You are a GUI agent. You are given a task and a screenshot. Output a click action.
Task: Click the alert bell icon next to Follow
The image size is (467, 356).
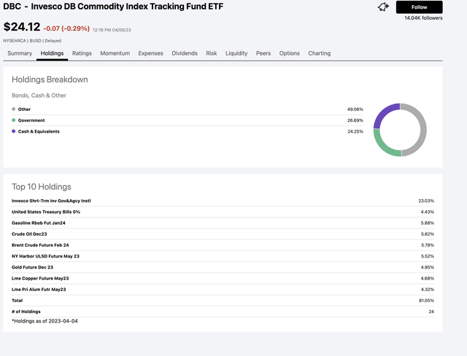pos(383,7)
